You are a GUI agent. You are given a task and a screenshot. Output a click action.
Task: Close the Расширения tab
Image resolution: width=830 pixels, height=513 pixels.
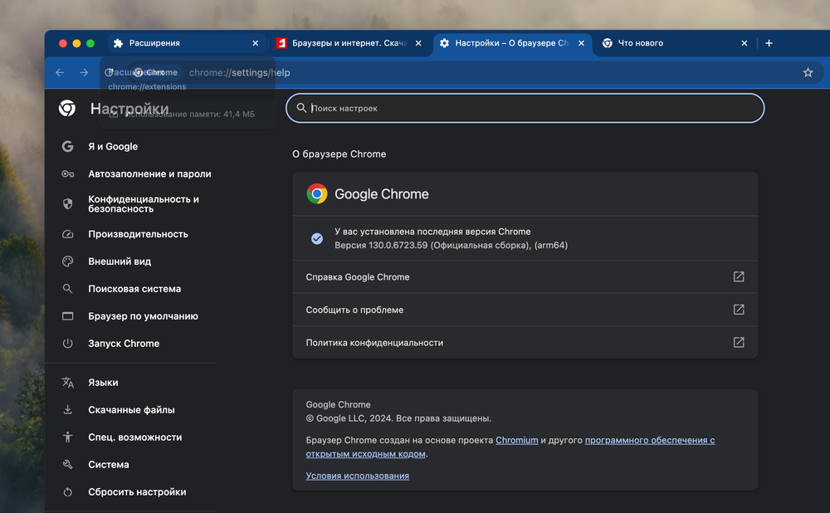pyautogui.click(x=256, y=43)
